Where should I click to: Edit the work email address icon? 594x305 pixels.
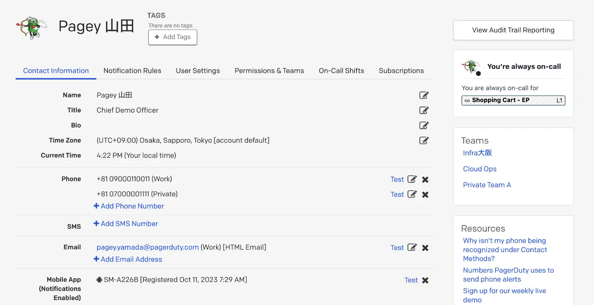(x=412, y=248)
